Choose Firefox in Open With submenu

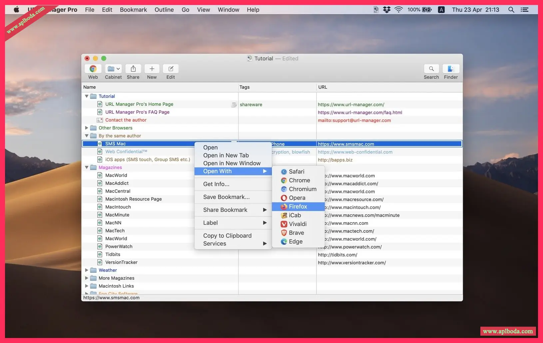point(298,206)
